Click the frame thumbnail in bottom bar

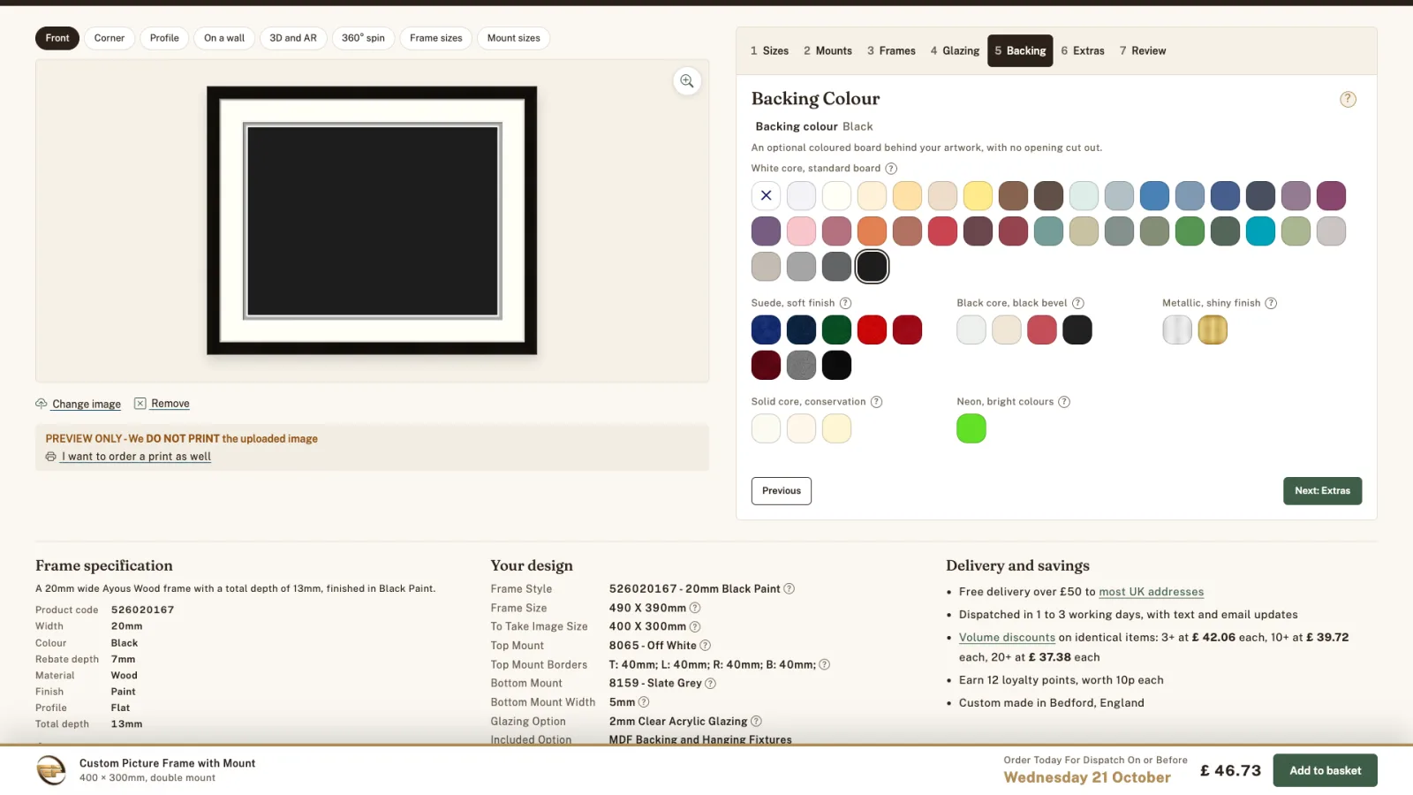coord(51,770)
